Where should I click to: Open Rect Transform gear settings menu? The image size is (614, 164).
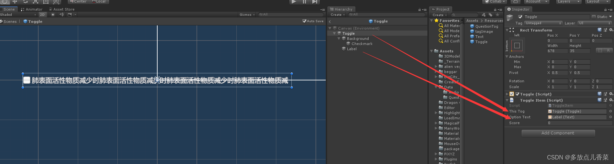coord(611,30)
